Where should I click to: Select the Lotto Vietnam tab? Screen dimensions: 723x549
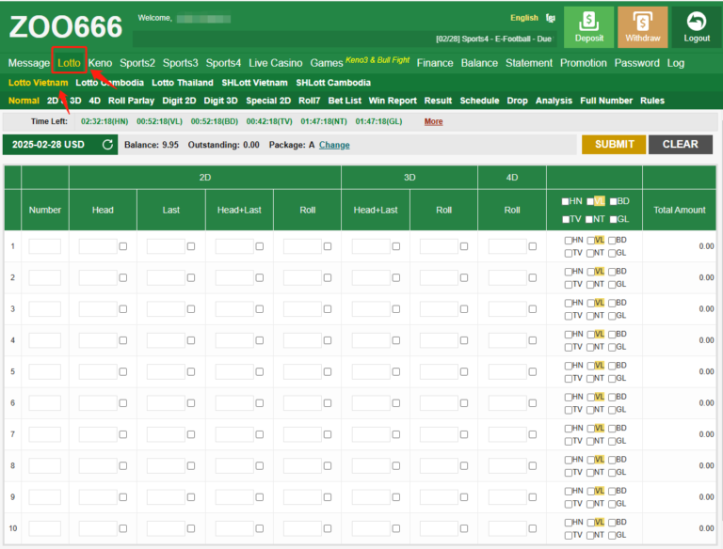[x=38, y=83]
